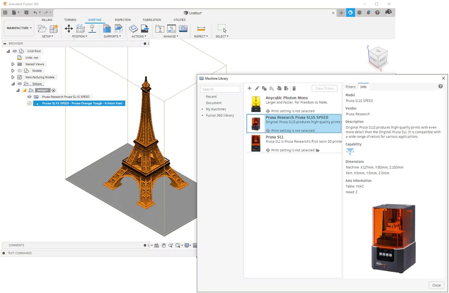Click the Clear filters button

point(324,89)
